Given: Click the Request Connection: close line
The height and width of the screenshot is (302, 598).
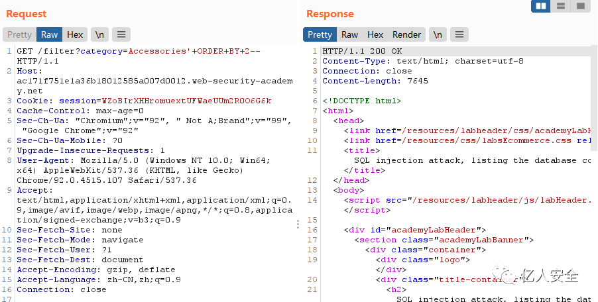Looking at the screenshot, I should coord(62,289).
